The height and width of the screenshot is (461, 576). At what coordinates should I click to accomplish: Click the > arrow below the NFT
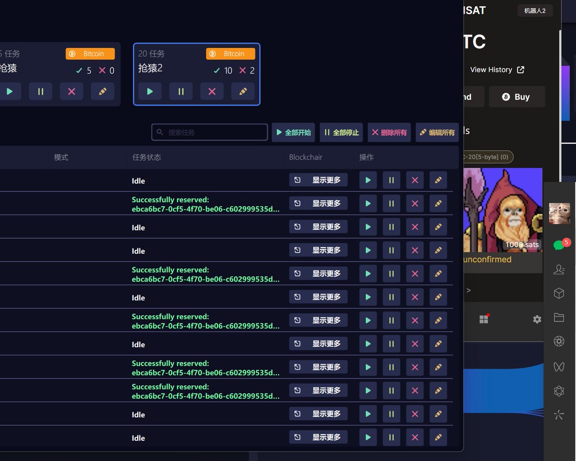(x=468, y=290)
